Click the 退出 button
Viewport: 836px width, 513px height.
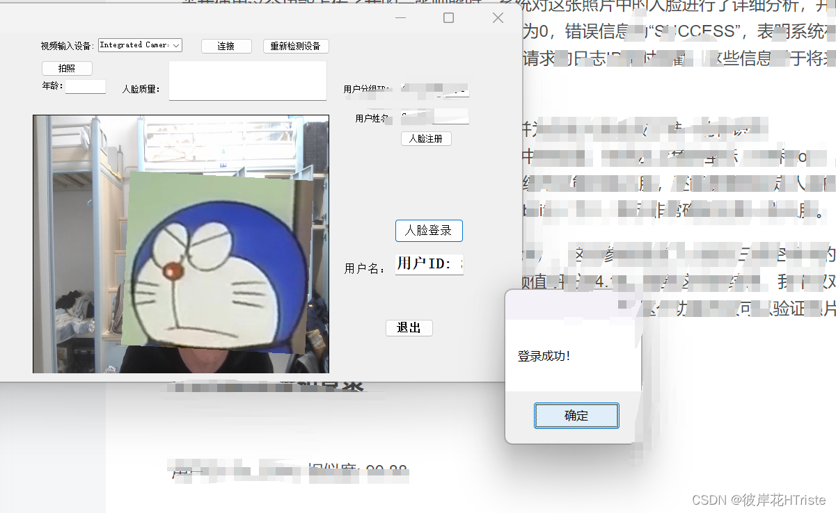tap(409, 328)
